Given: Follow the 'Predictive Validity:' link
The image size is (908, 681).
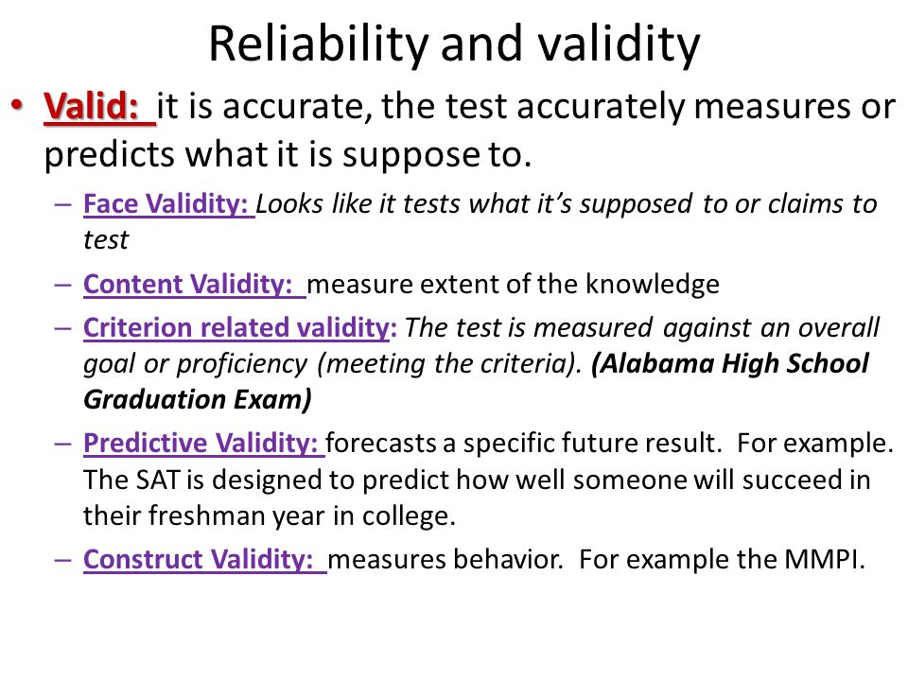Looking at the screenshot, I should 201,444.
